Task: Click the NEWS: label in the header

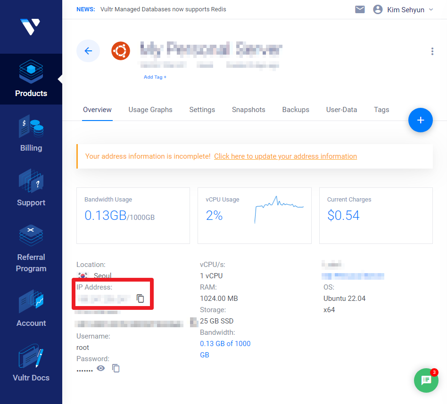Action: click(x=86, y=9)
